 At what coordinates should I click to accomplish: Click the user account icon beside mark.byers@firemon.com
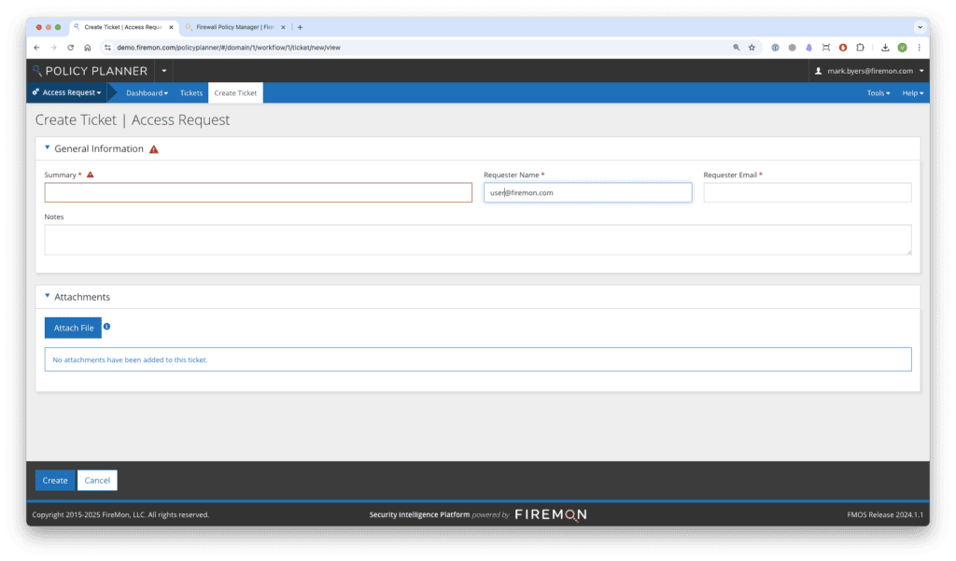pyautogui.click(x=817, y=70)
